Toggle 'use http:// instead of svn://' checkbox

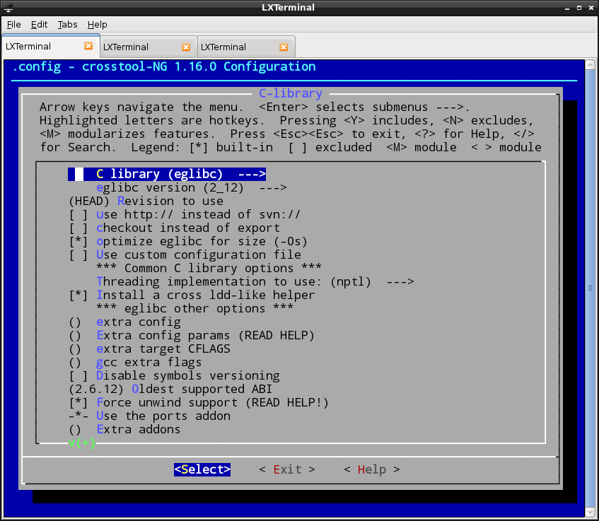coord(185,214)
